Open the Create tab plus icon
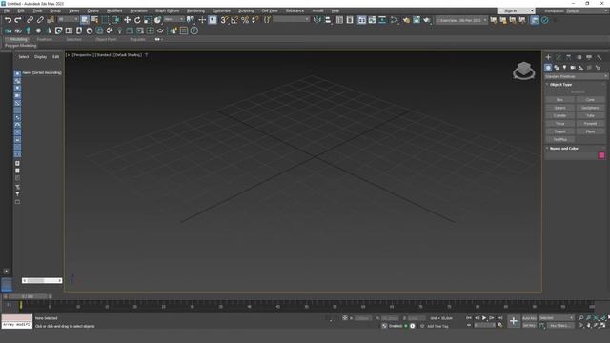This screenshot has width=610, height=343. pos(548,57)
